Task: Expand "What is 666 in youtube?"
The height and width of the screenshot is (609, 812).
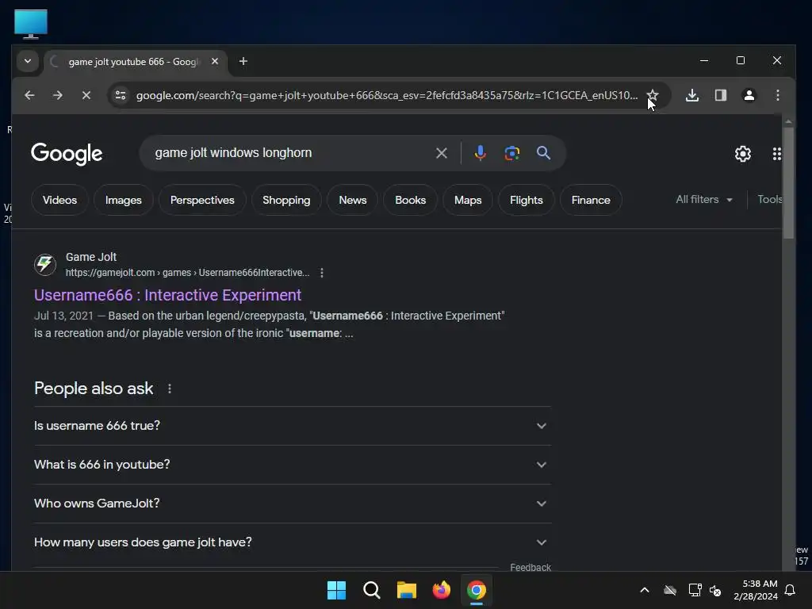Action: (293, 465)
